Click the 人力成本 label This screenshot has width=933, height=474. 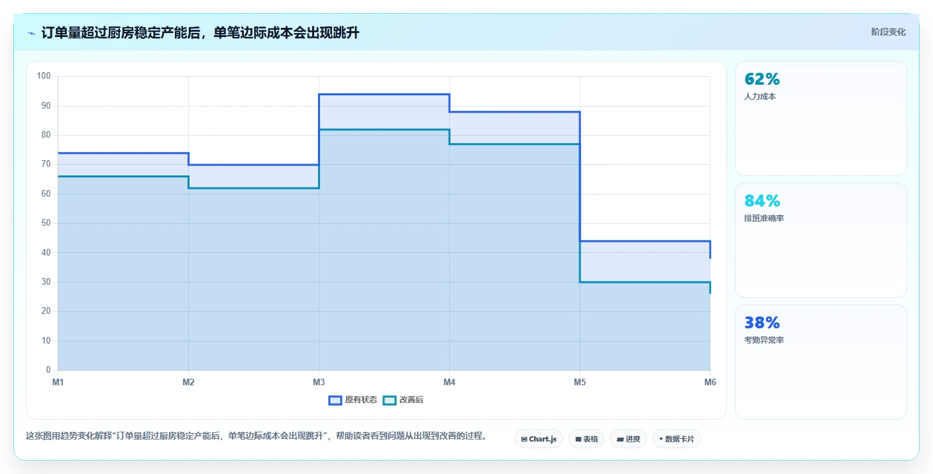pyautogui.click(x=760, y=97)
